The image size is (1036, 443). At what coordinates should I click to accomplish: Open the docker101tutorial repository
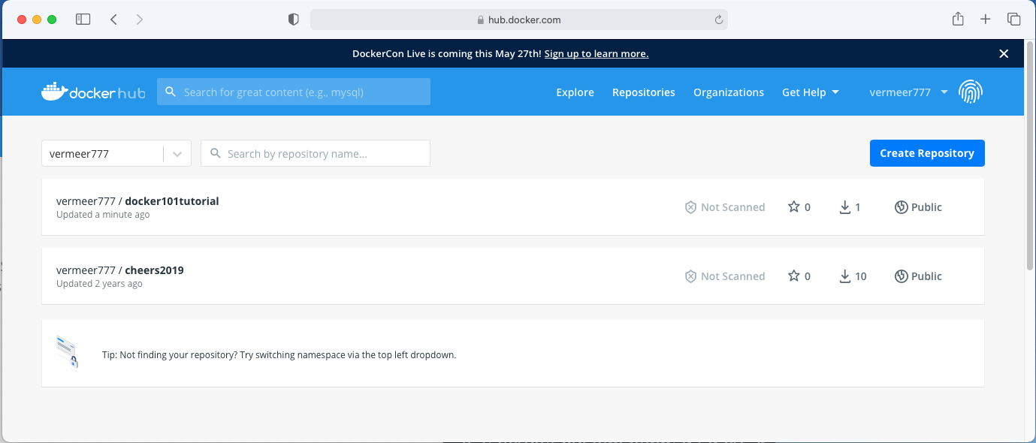[x=171, y=201]
